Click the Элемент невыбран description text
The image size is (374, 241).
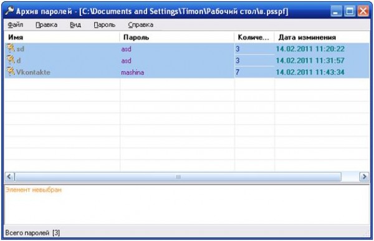[34, 190]
